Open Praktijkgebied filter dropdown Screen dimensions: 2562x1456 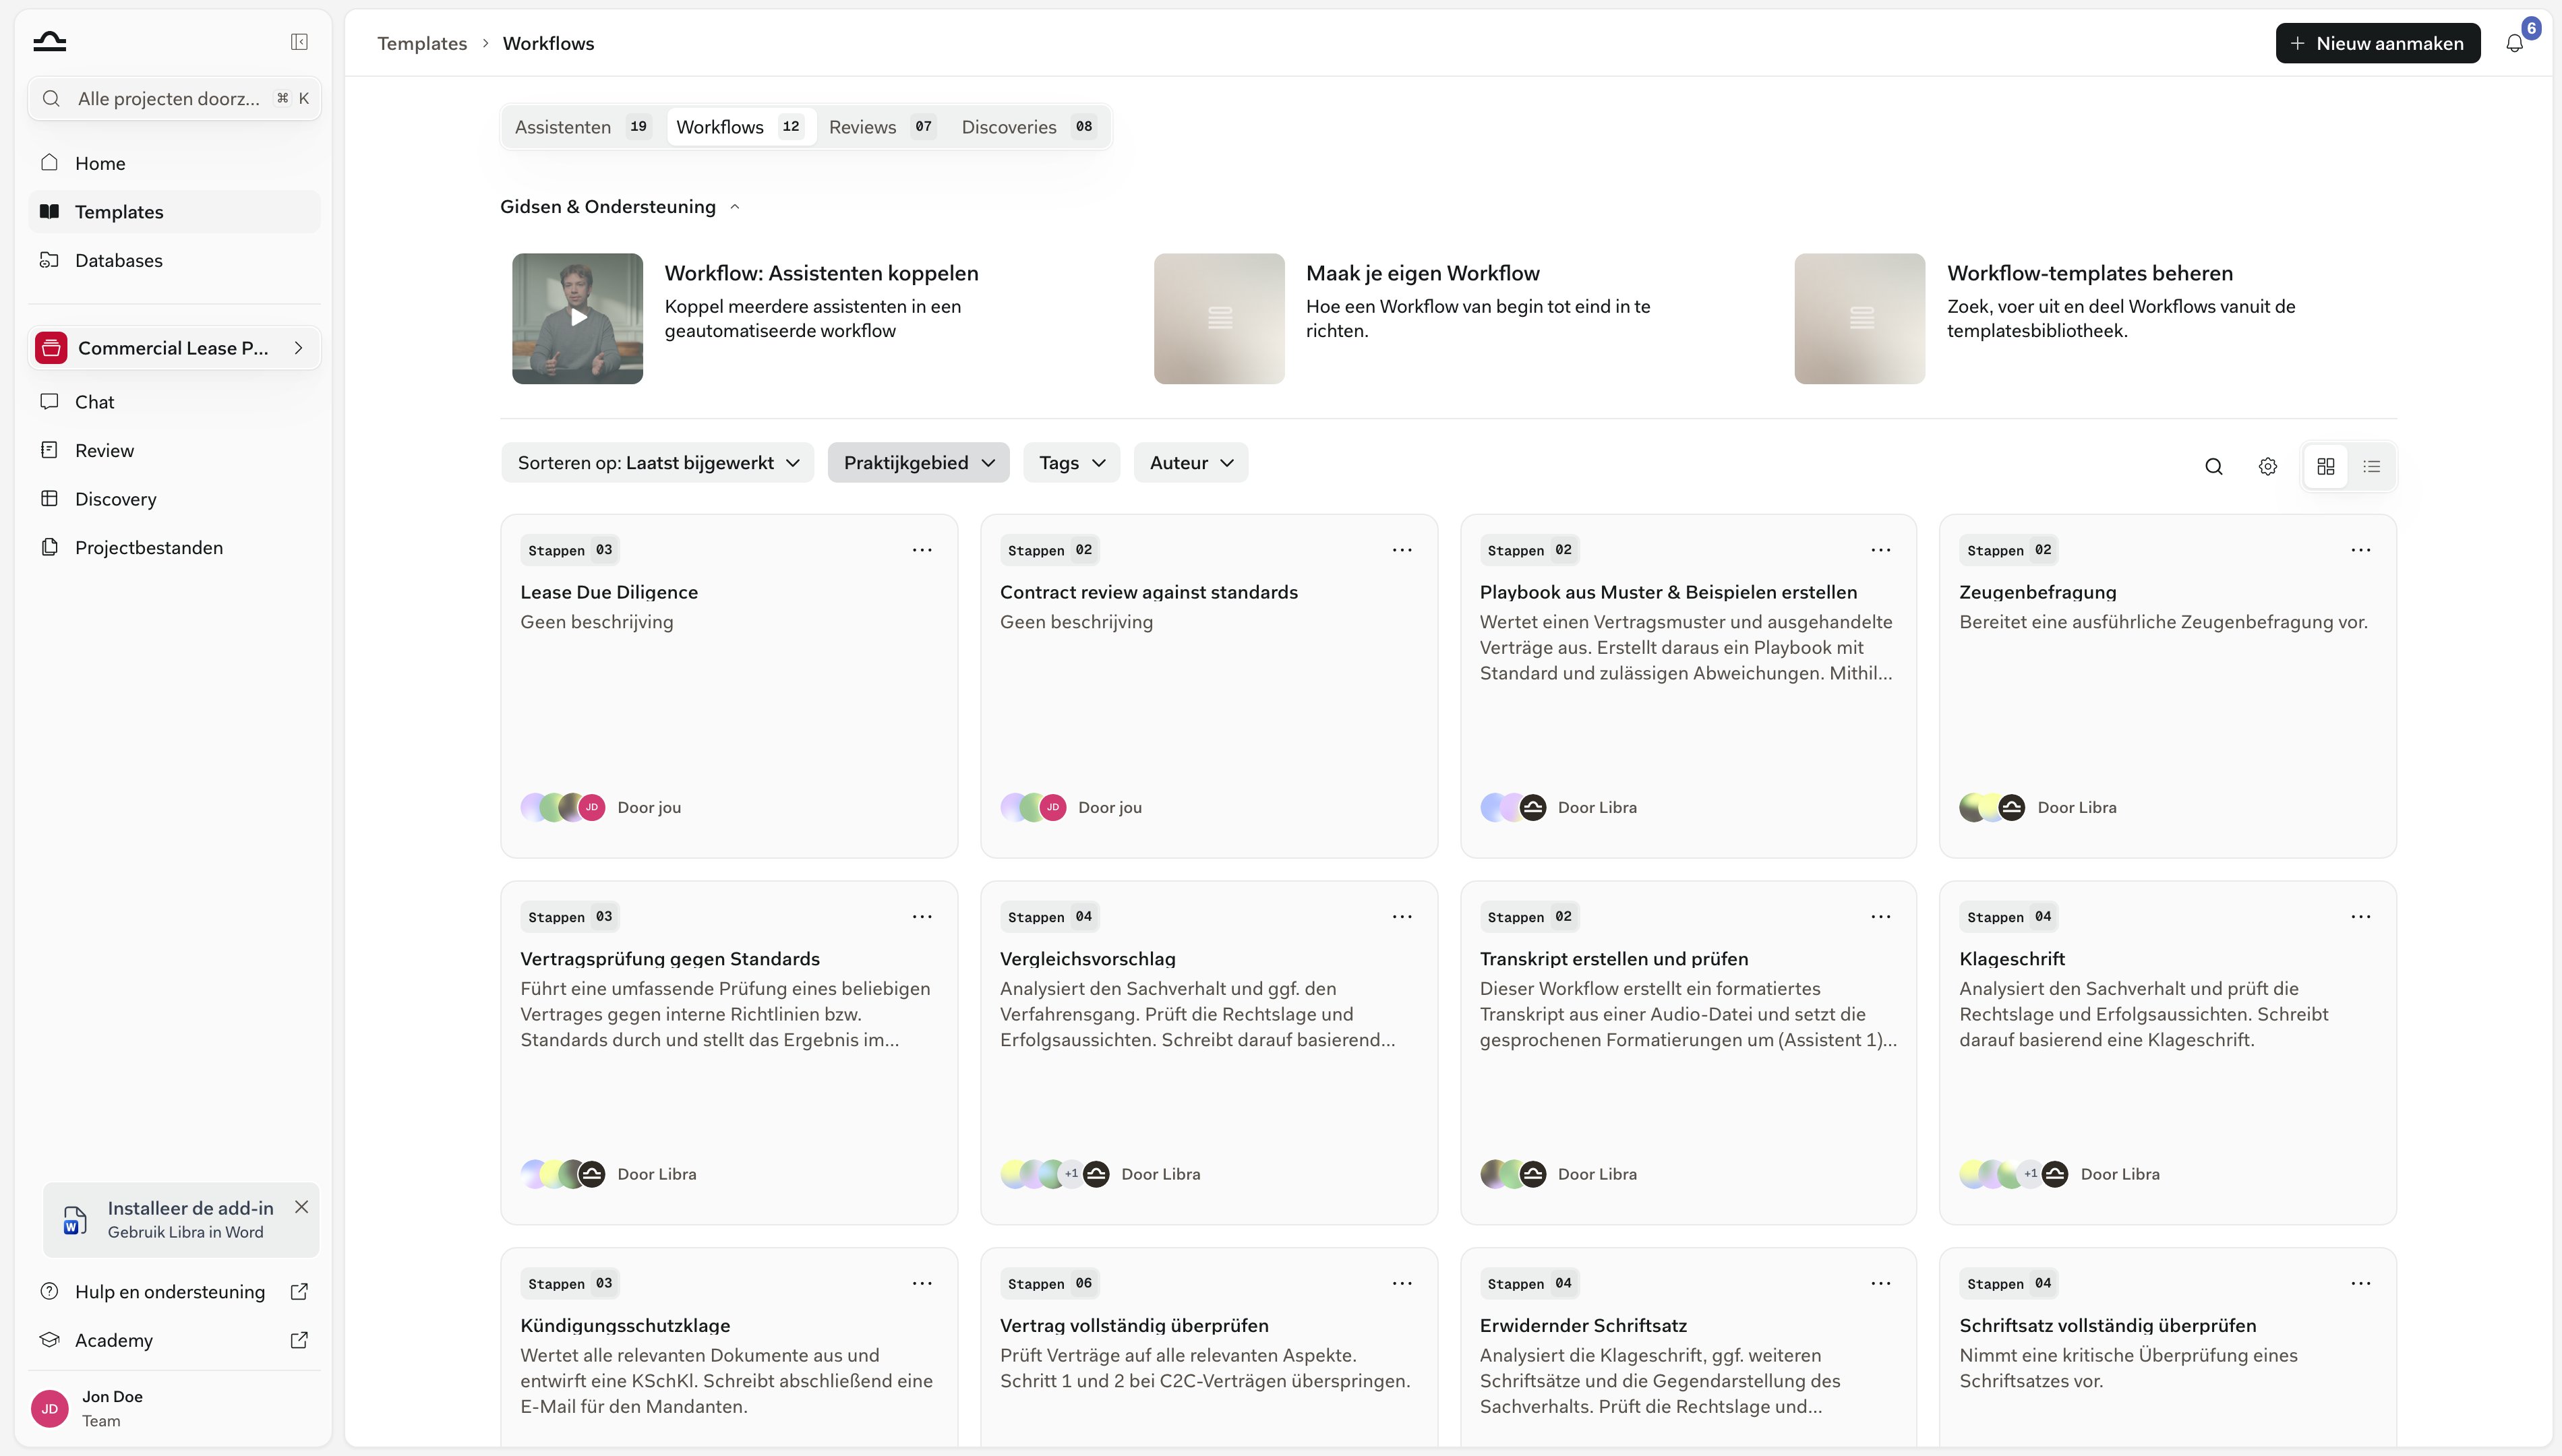(x=918, y=463)
